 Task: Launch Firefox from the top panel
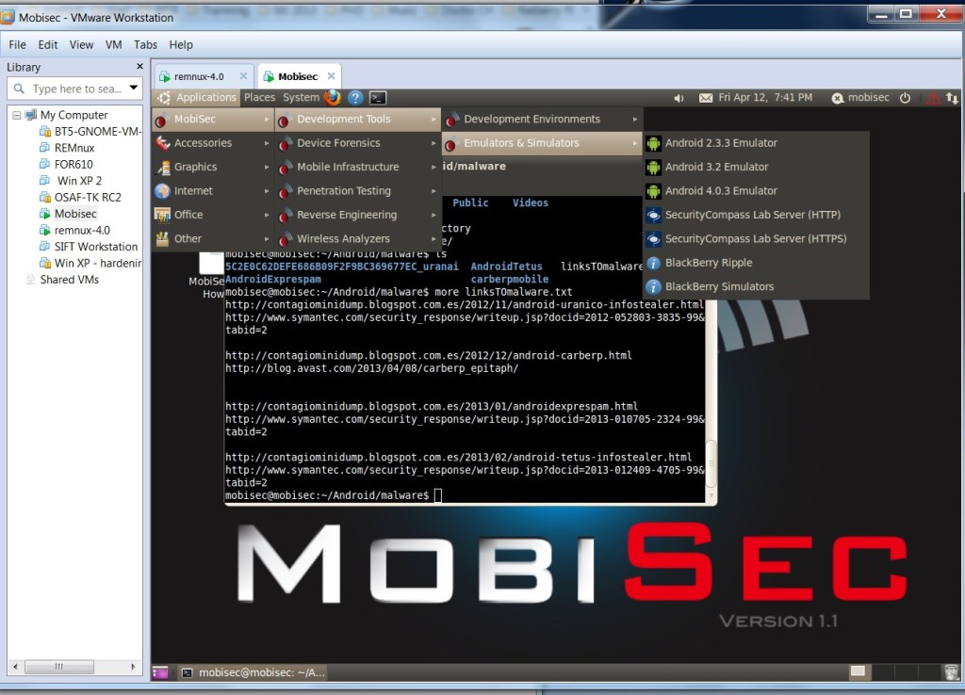pyautogui.click(x=332, y=97)
